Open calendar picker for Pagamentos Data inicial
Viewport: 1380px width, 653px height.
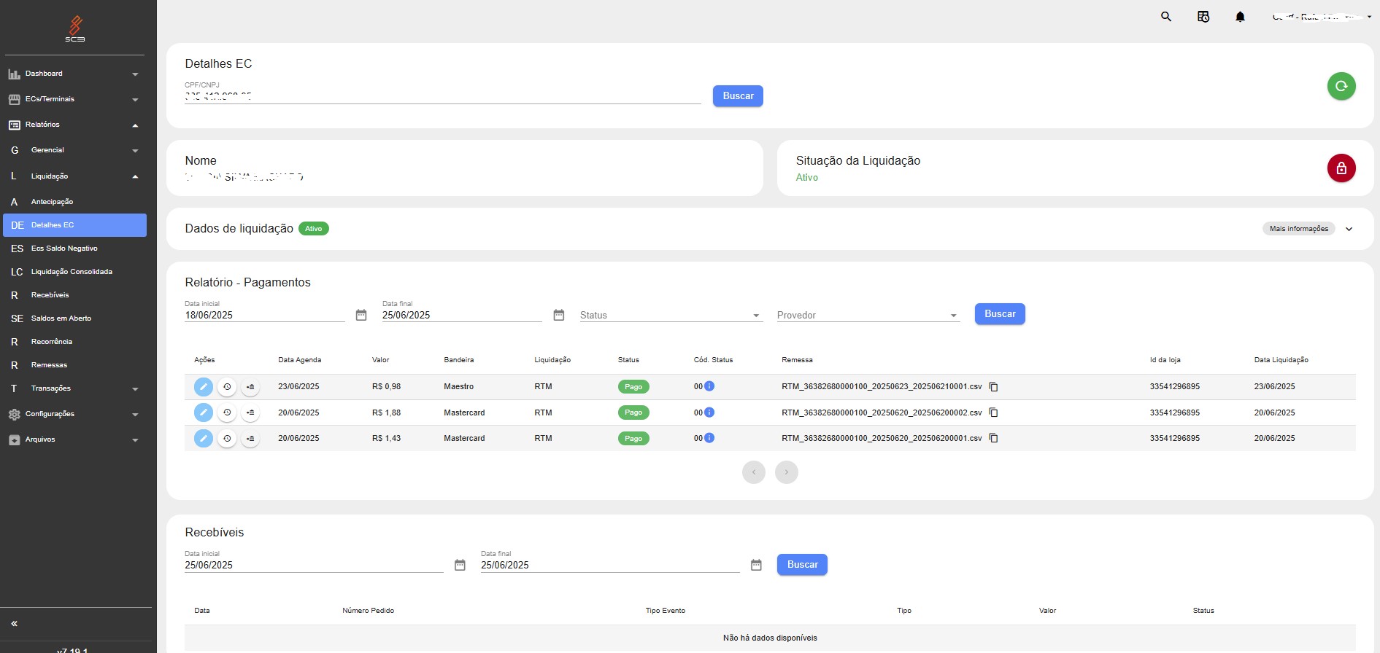click(361, 315)
